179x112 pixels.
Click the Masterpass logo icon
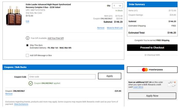pyautogui.click(x=145, y=70)
